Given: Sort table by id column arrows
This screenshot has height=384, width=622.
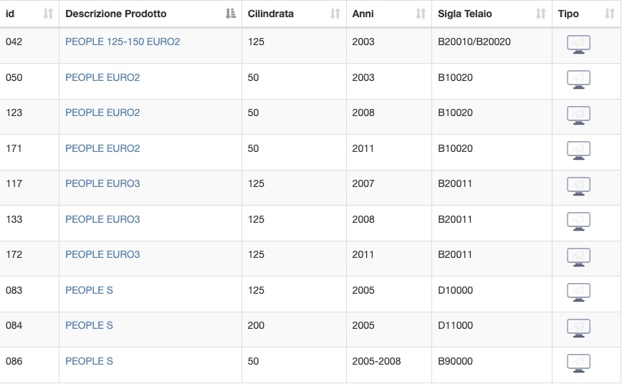Looking at the screenshot, I should pyautogui.click(x=48, y=14).
